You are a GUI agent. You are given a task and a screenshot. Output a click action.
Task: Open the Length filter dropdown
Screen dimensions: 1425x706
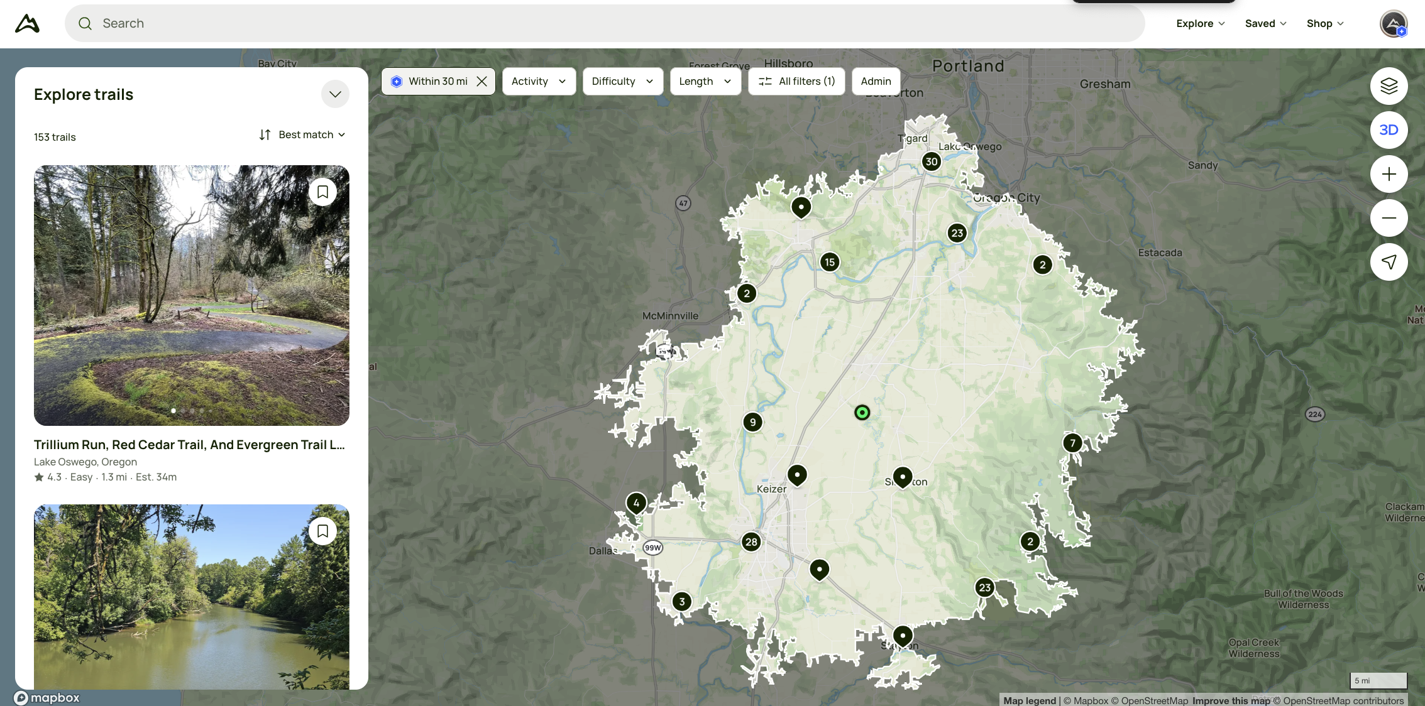tap(705, 81)
